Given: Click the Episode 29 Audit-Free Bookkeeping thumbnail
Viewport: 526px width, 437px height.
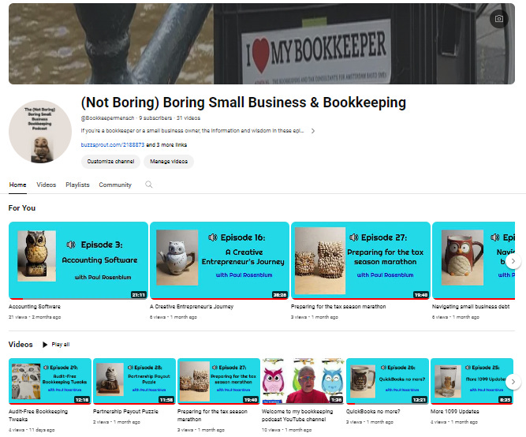Looking at the screenshot, I should [x=50, y=381].
